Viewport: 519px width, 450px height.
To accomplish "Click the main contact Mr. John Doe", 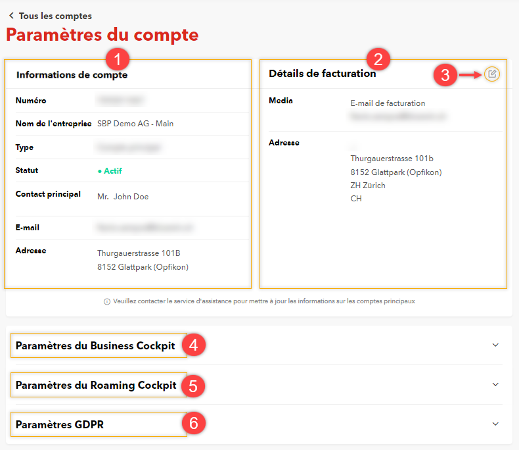I will 123,197.
